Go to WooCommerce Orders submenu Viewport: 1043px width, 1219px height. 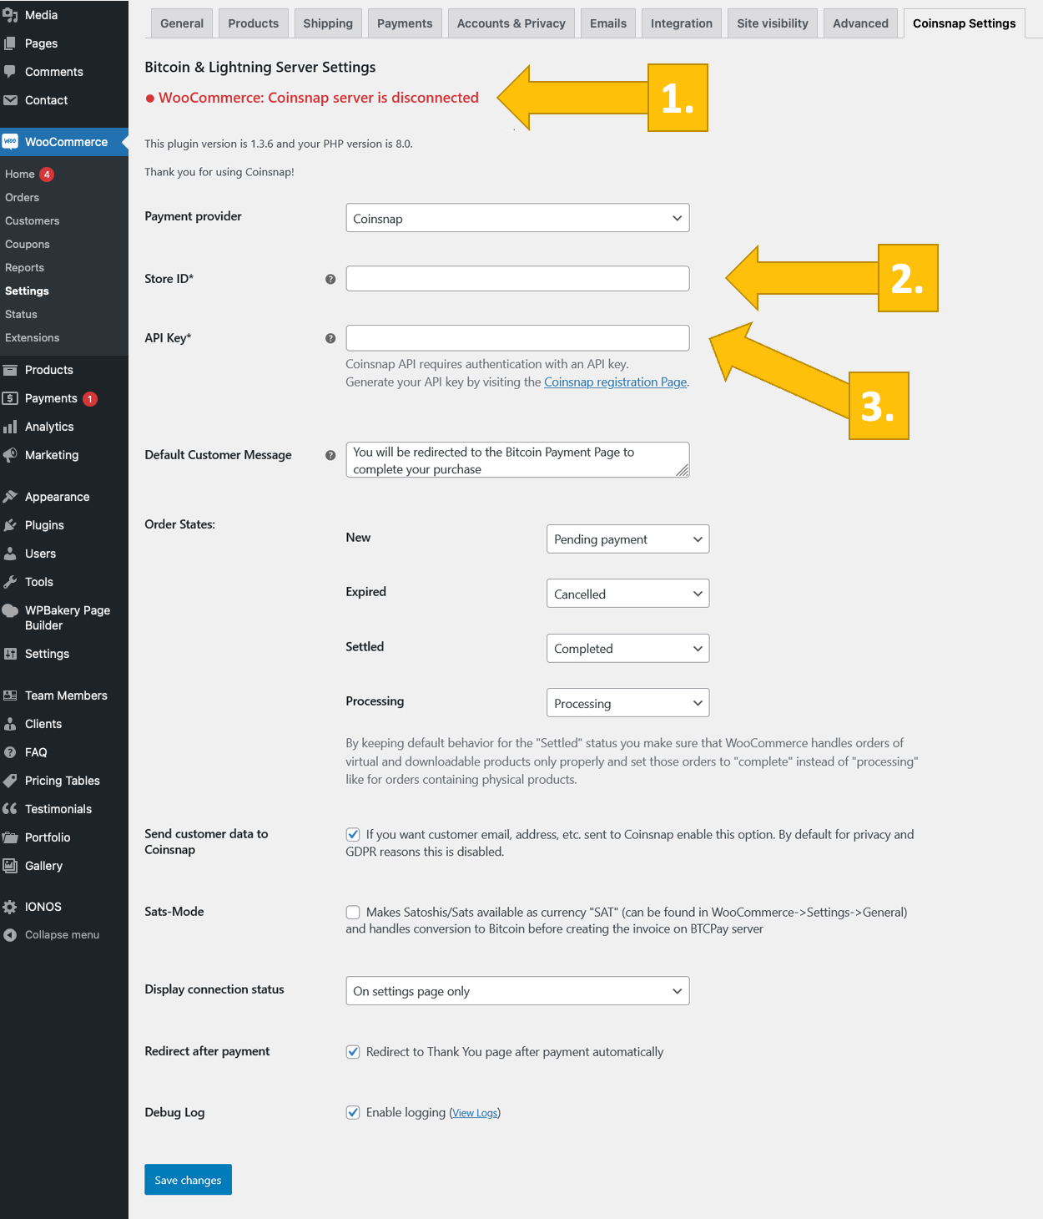point(23,198)
